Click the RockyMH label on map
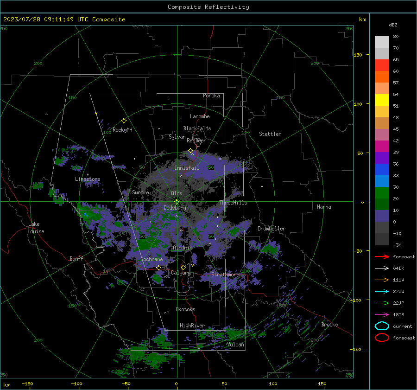 (x=122, y=130)
